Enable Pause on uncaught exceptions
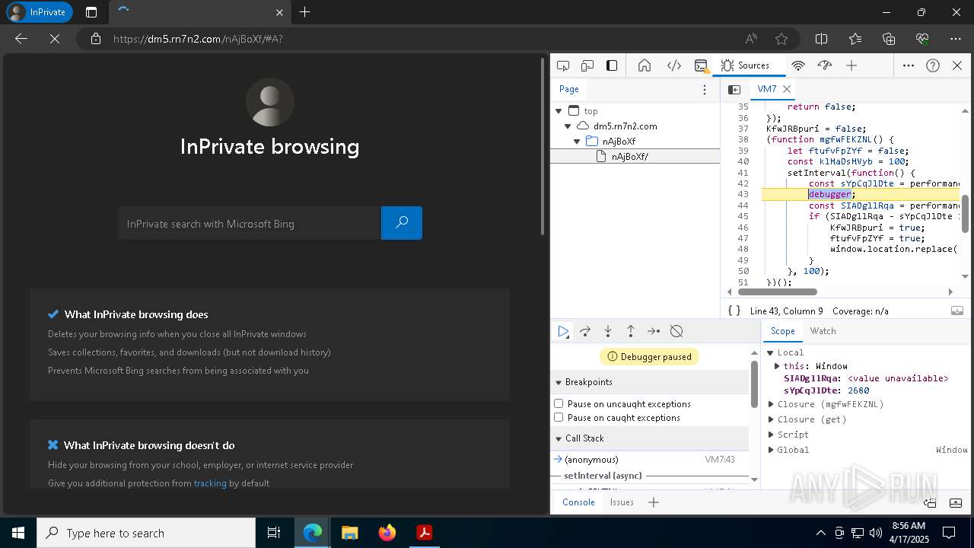The image size is (974, 548). 559,403
